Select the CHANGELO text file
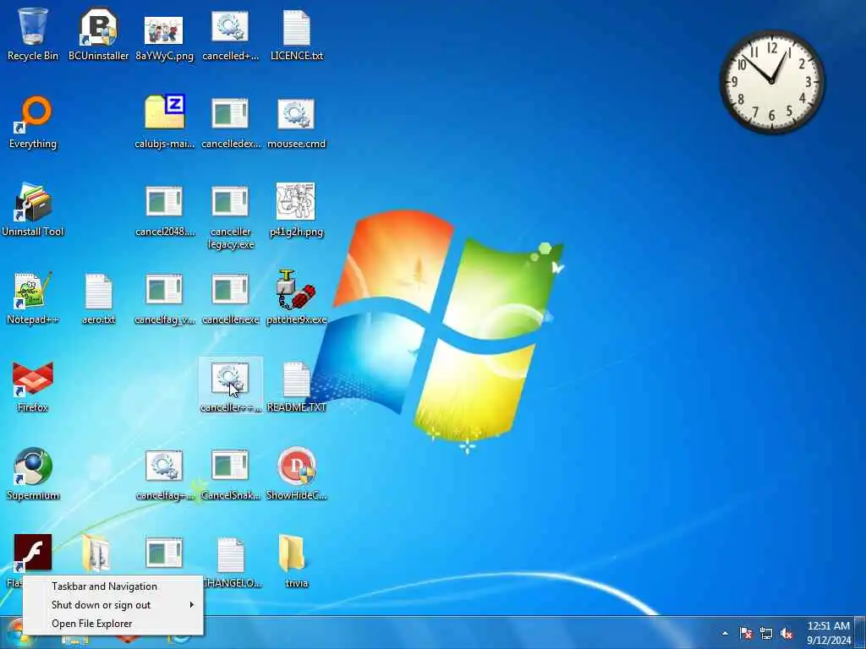The height and width of the screenshot is (649, 866). pyautogui.click(x=230, y=562)
